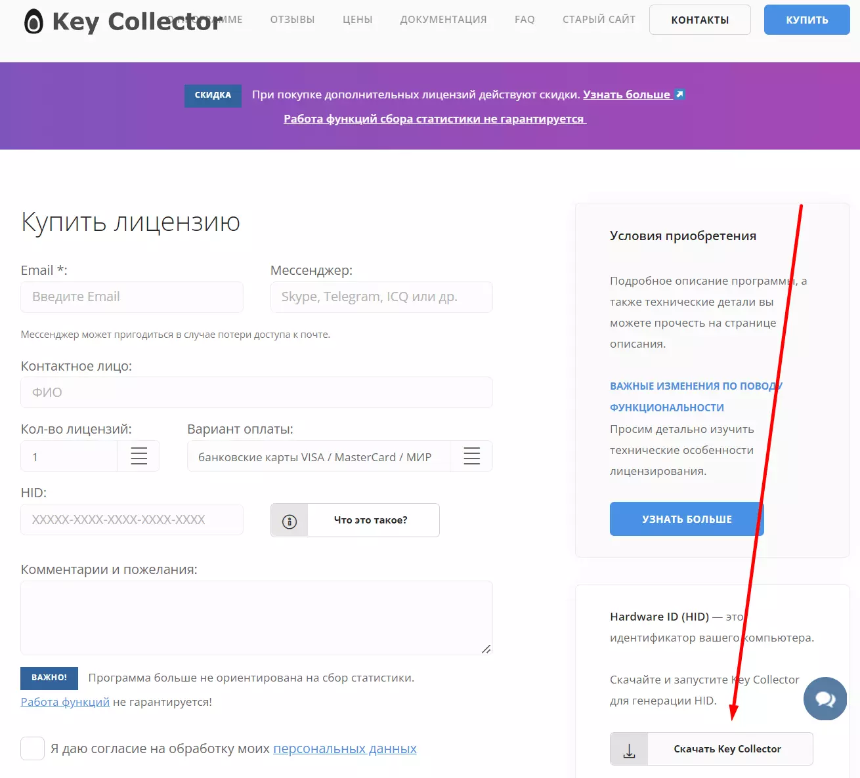Click external link icon after 'Узнать больше'
860x778 pixels.
click(679, 94)
